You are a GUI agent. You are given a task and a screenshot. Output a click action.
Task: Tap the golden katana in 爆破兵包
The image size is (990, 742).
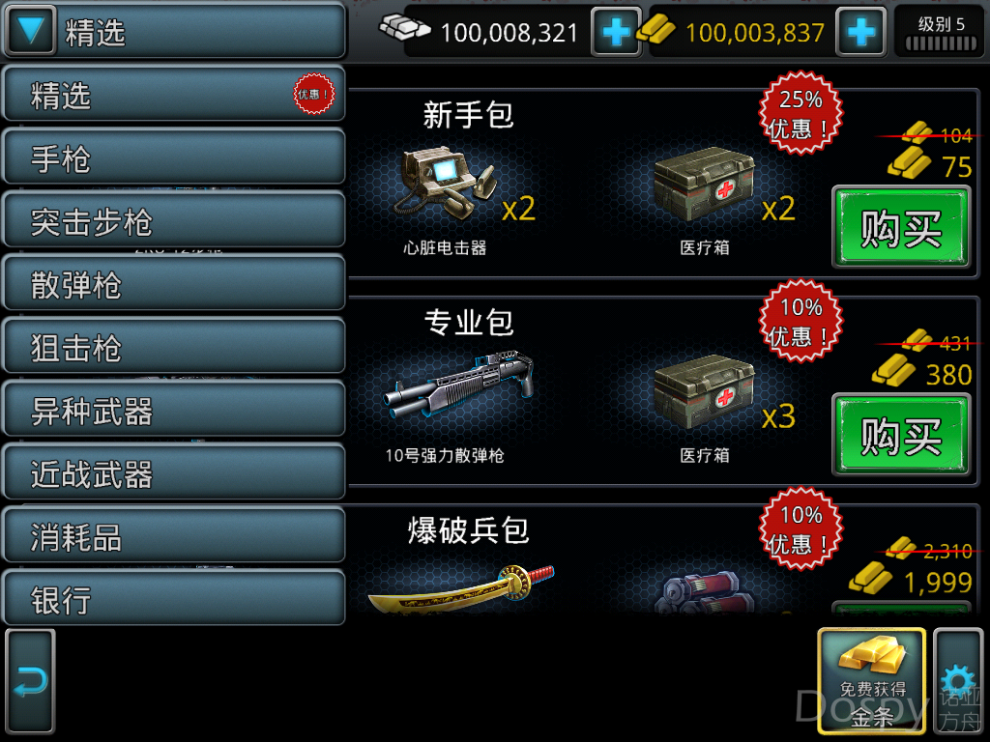click(x=461, y=589)
